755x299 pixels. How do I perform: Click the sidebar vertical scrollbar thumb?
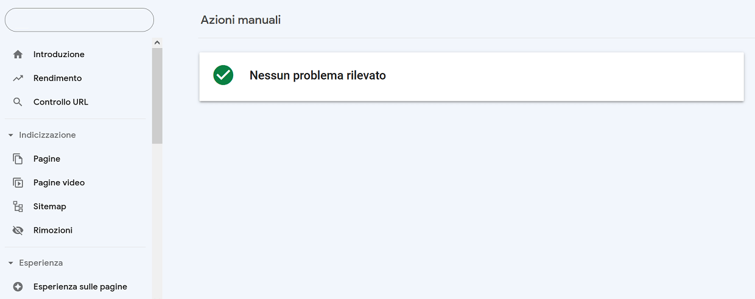[x=157, y=95]
